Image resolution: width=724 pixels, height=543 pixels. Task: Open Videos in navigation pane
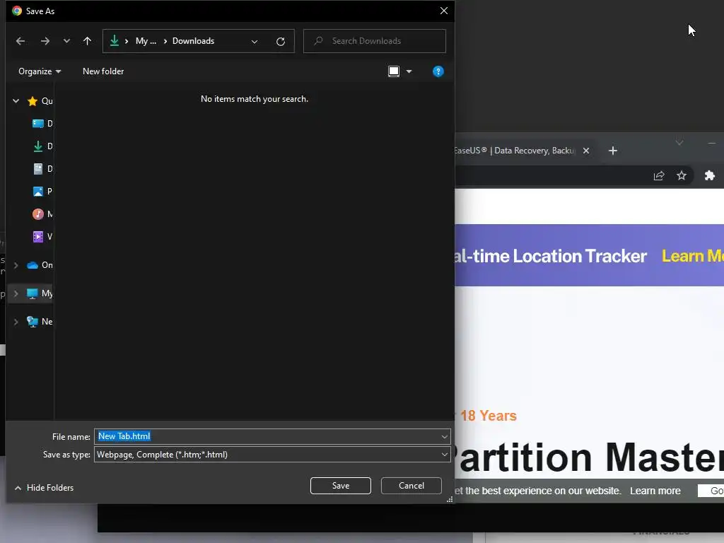[x=42, y=237]
